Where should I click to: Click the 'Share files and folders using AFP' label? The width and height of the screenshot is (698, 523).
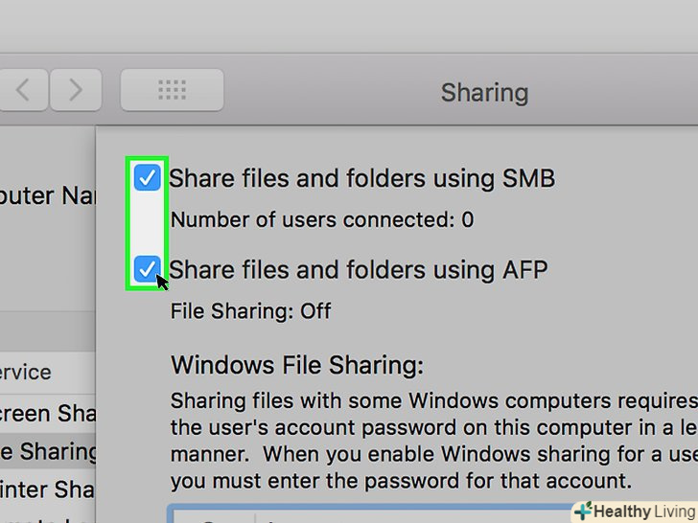pos(359,269)
